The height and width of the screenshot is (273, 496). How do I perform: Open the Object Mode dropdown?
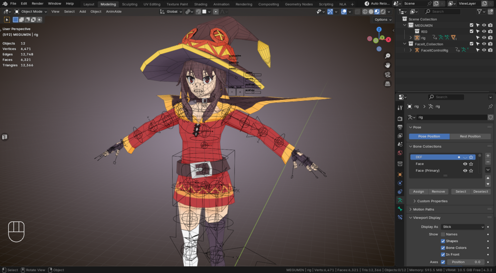pos(31,12)
